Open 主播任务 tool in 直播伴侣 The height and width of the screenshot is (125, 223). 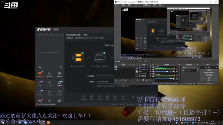tap(59, 74)
